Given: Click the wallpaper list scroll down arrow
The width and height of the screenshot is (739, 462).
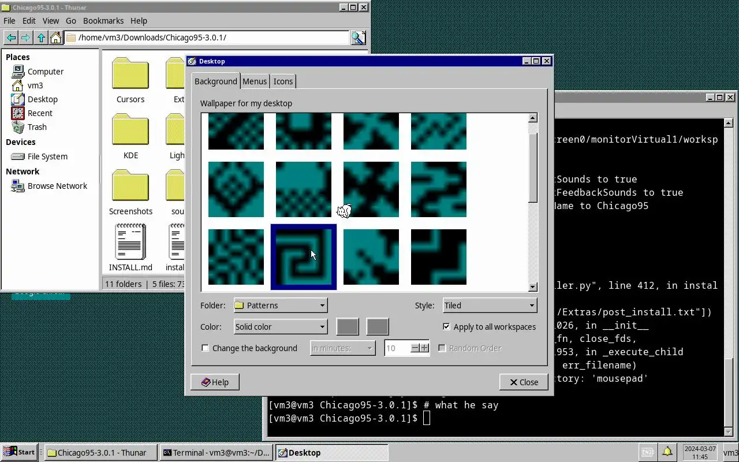Looking at the screenshot, I should tap(533, 287).
